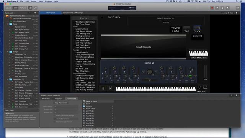Click IMPULSE knob labeled 2
245x138 pixels.
click(115, 68)
